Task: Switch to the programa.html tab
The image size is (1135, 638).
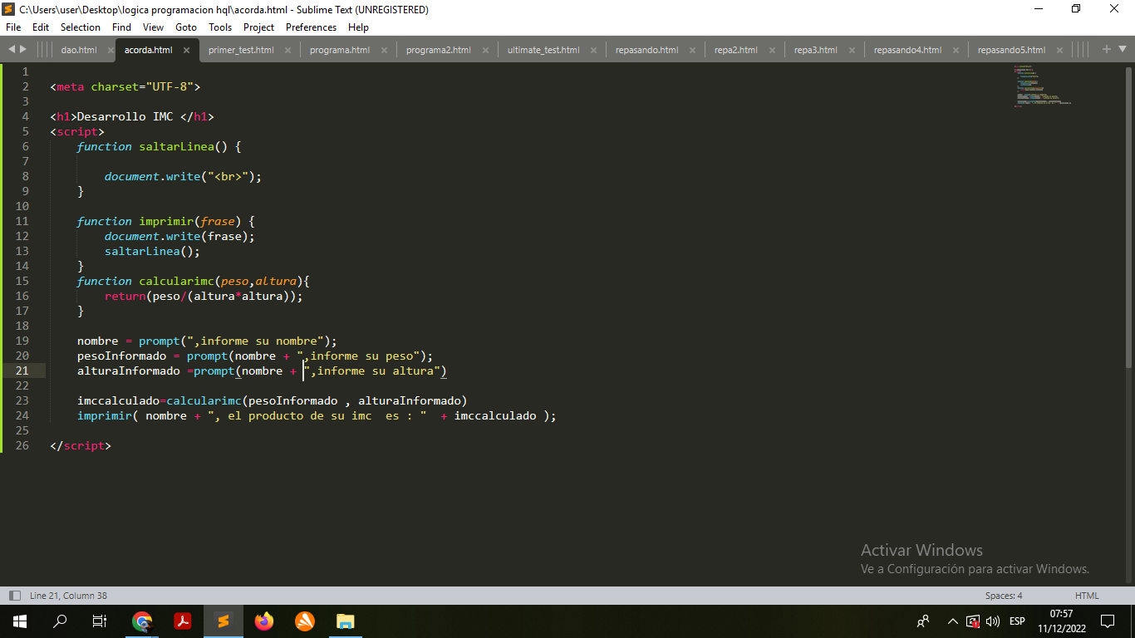Action: point(340,50)
